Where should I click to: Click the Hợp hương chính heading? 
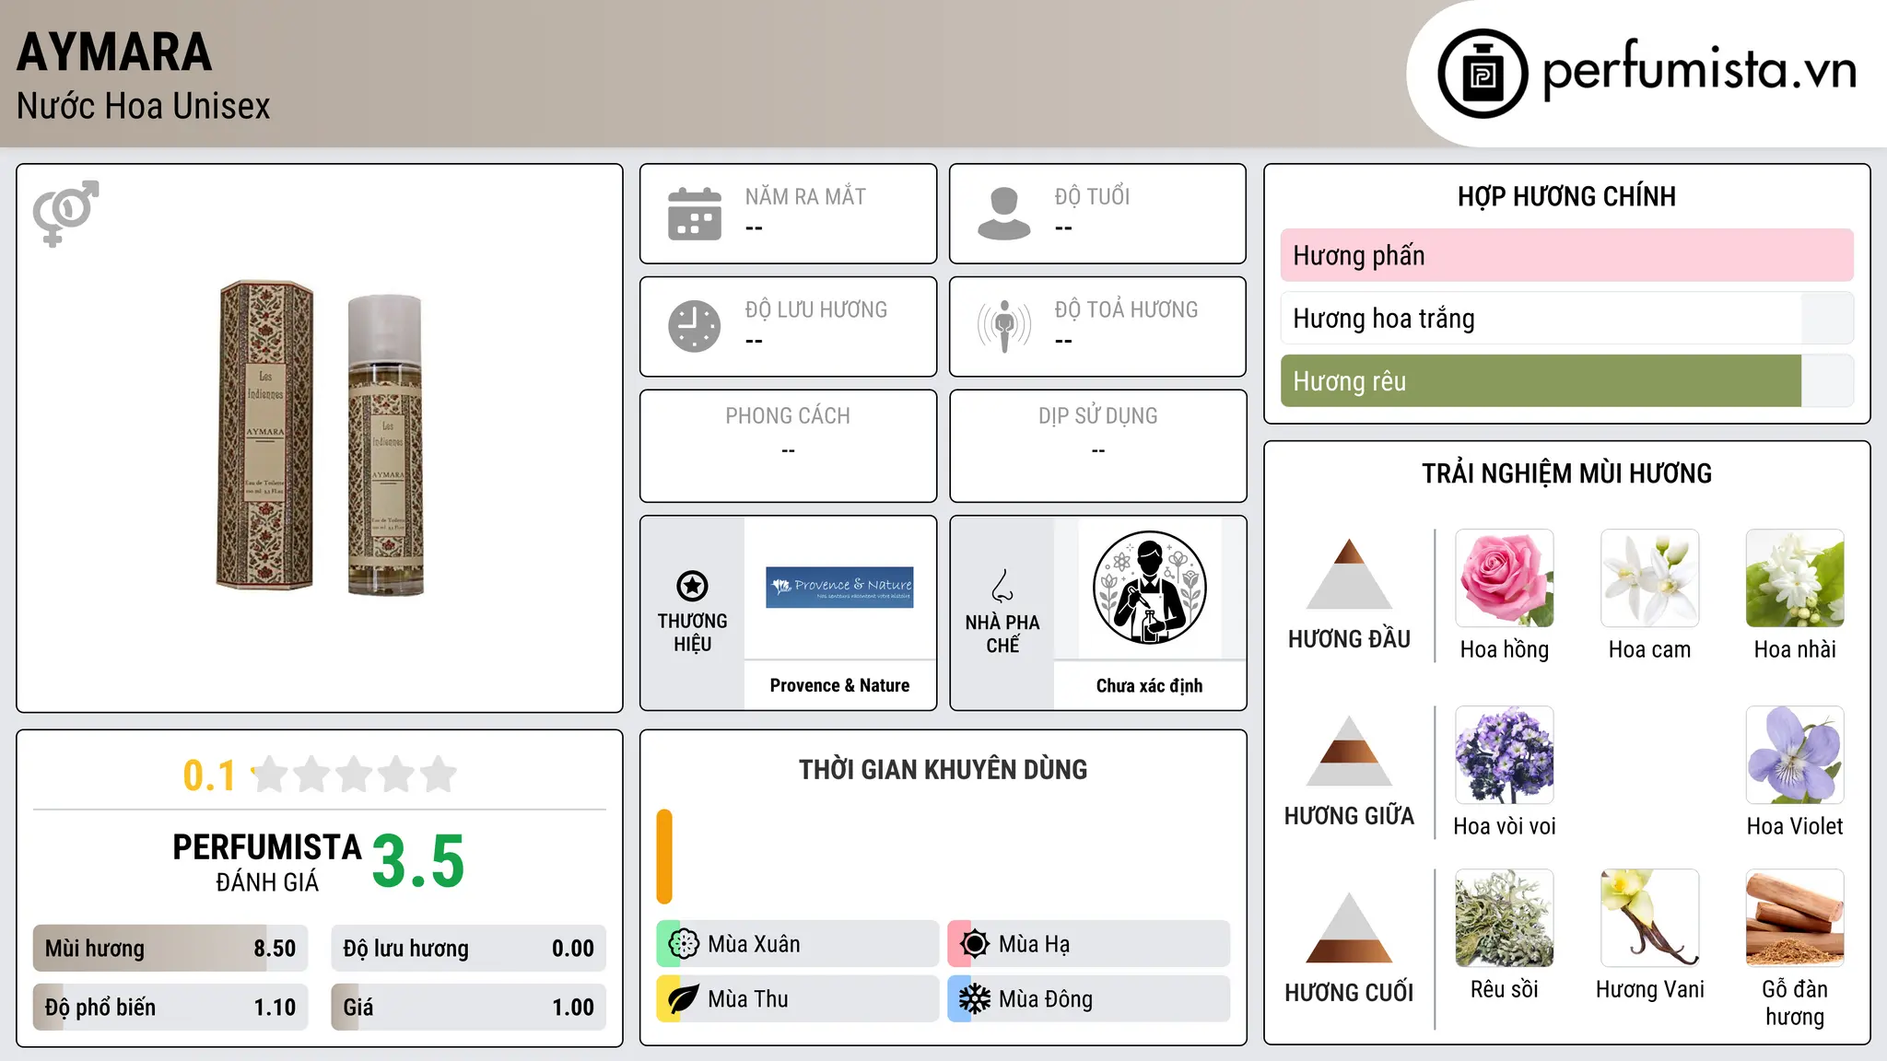(1566, 196)
